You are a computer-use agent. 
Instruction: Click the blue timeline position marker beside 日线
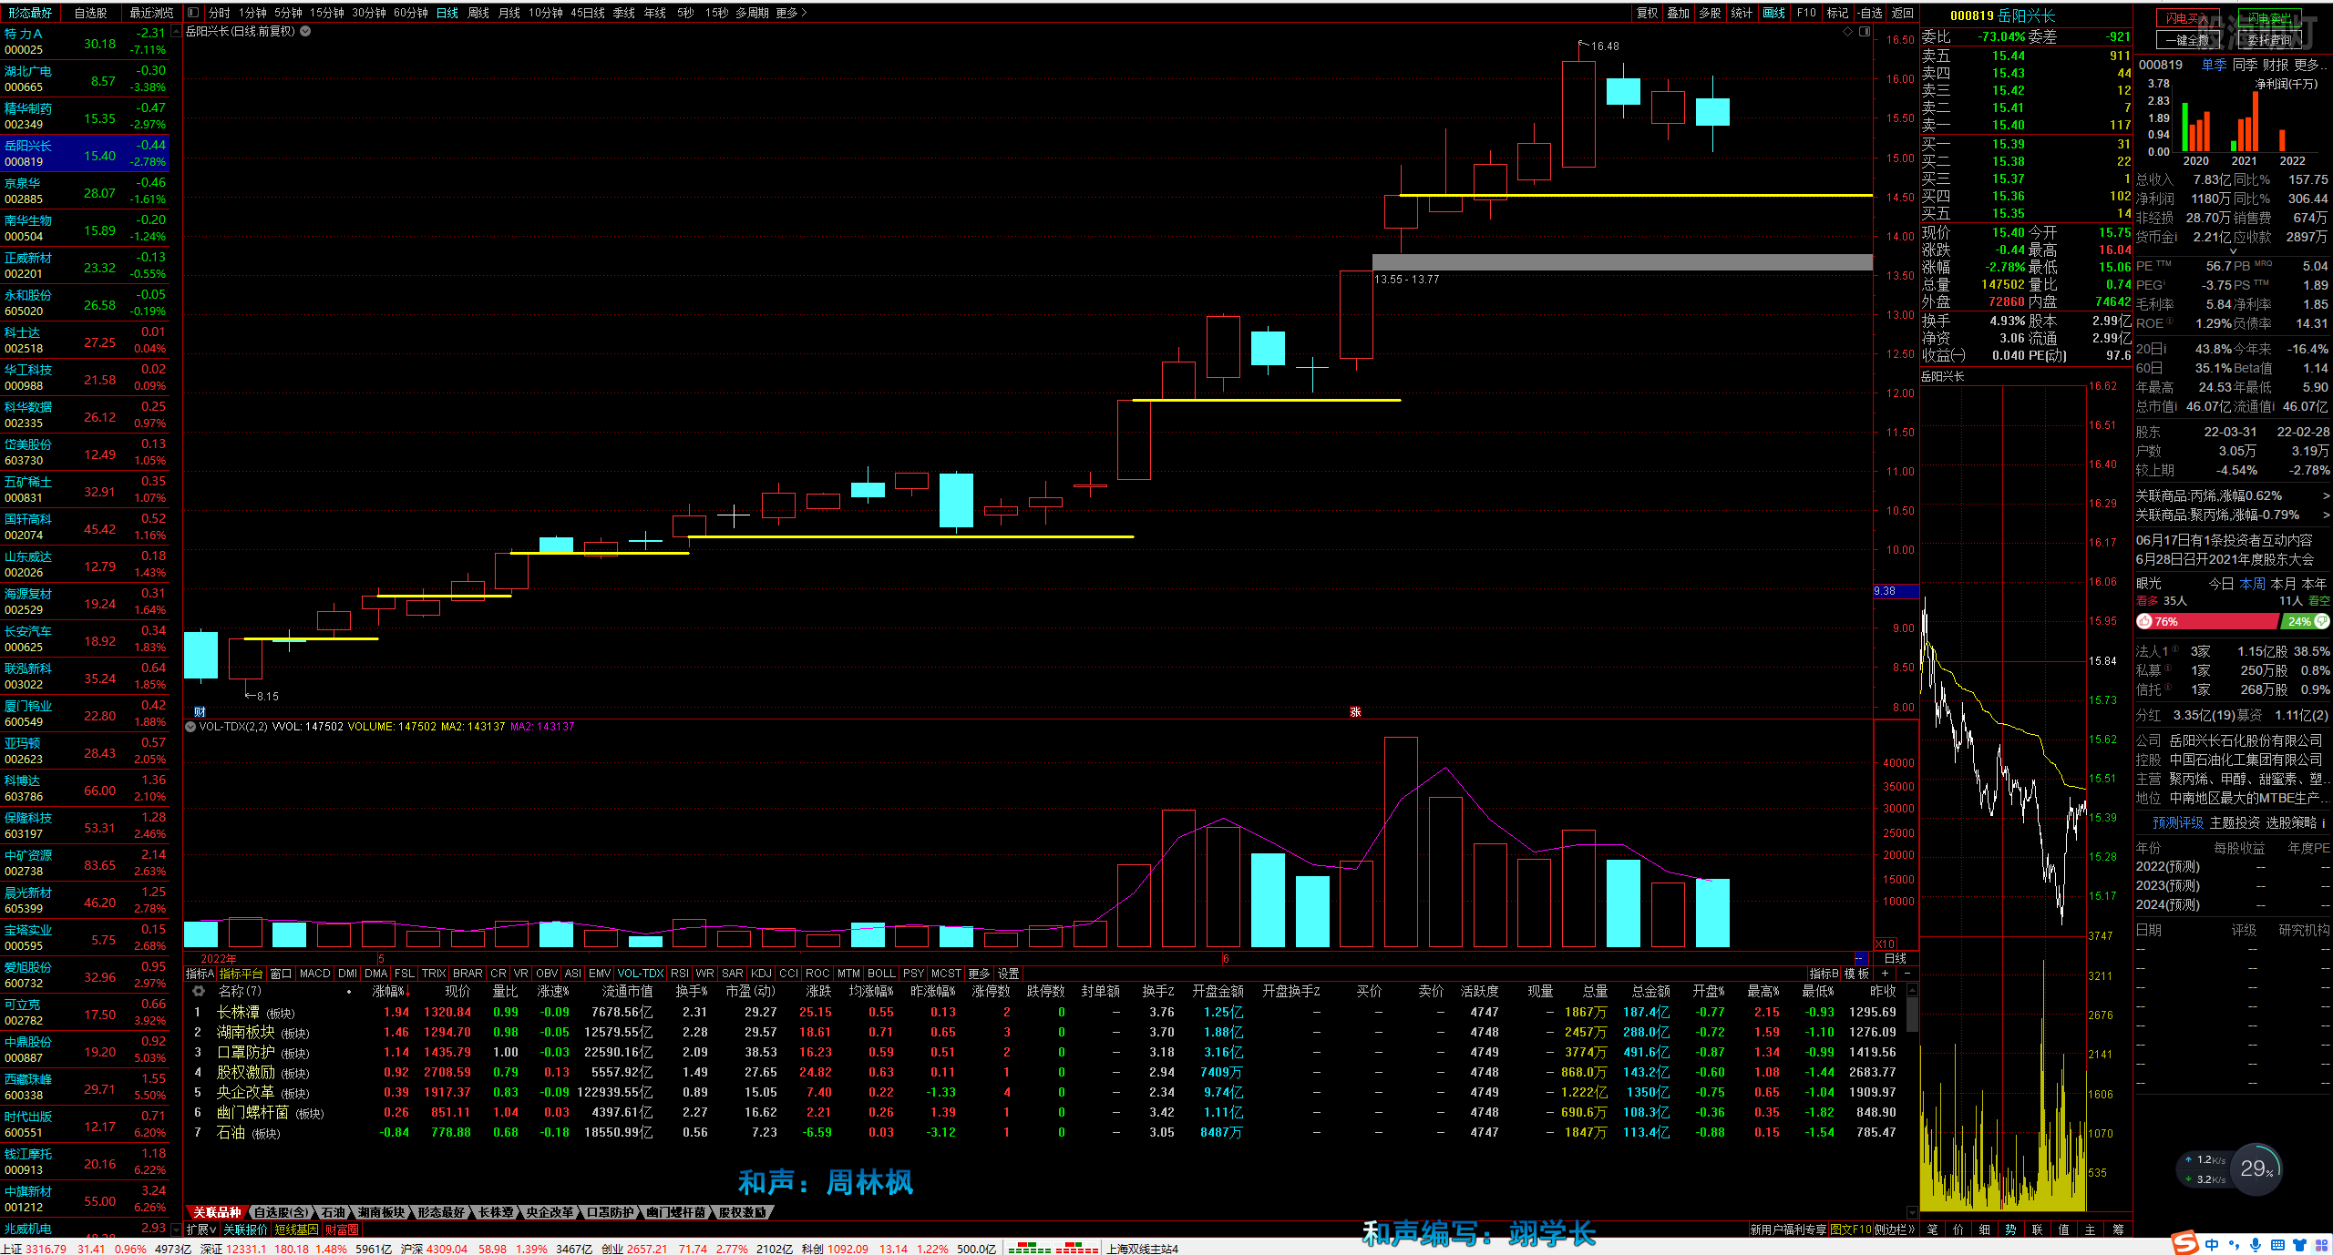tap(1860, 959)
